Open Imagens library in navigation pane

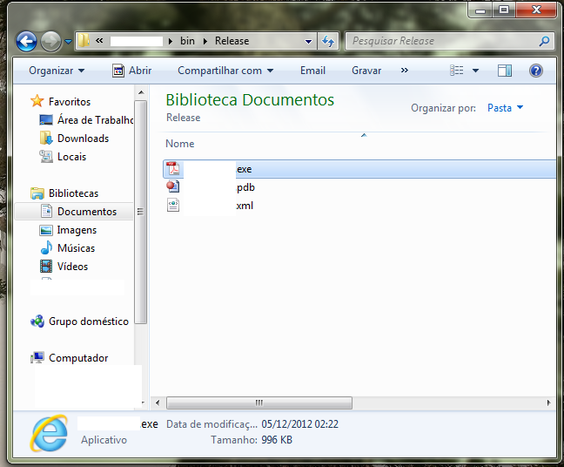coord(77,230)
